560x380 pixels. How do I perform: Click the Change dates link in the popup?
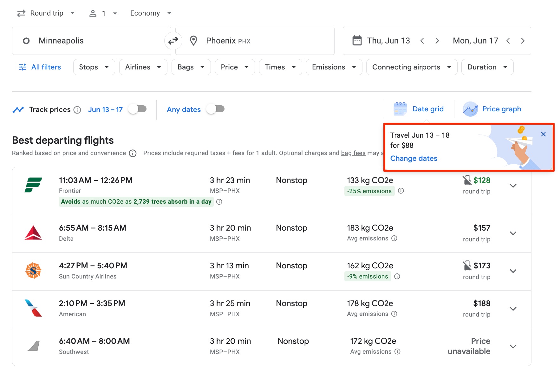coord(413,158)
